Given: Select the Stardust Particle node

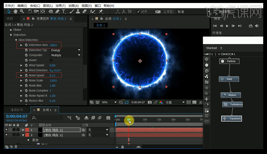Looking at the screenshot, I should tap(229, 61).
